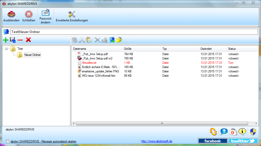The image size is (261, 146).
Task: Click the save/import drive icon with blue arrow
Action: (13, 40)
